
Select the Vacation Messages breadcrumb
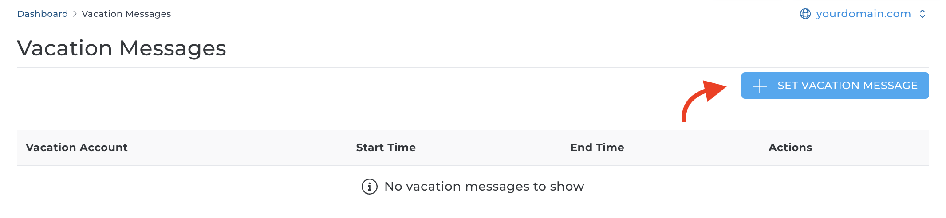(126, 14)
